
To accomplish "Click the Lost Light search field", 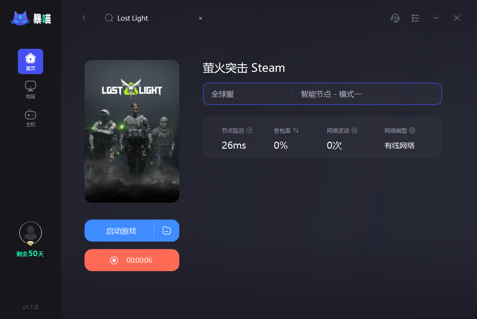I will click(141, 18).
